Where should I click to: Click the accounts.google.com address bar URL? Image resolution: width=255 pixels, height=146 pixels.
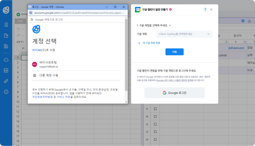(79, 13)
